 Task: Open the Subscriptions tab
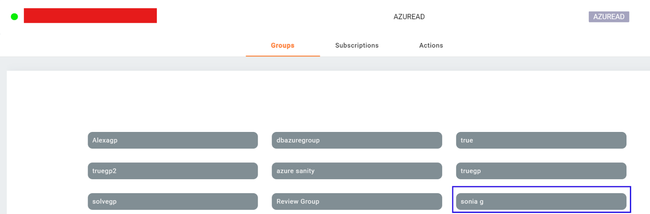point(357,45)
